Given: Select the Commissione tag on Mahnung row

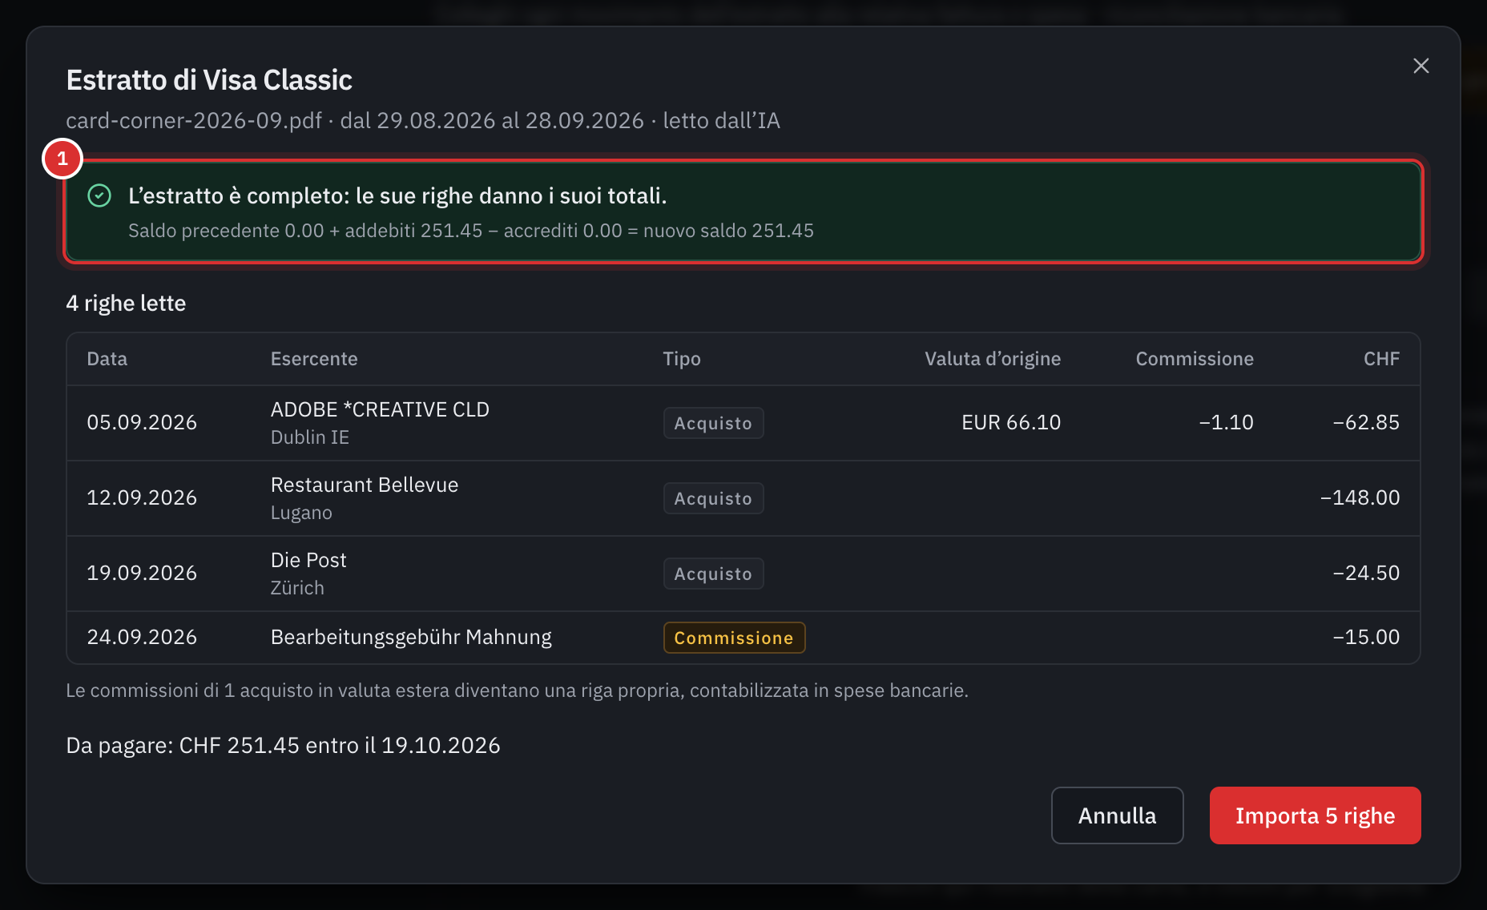Looking at the screenshot, I should (x=734, y=638).
